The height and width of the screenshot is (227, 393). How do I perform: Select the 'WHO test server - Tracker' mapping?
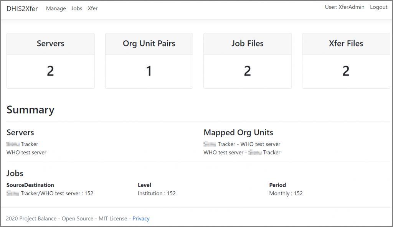pos(242,152)
